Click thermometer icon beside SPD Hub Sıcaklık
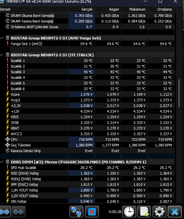 (8, 167)
